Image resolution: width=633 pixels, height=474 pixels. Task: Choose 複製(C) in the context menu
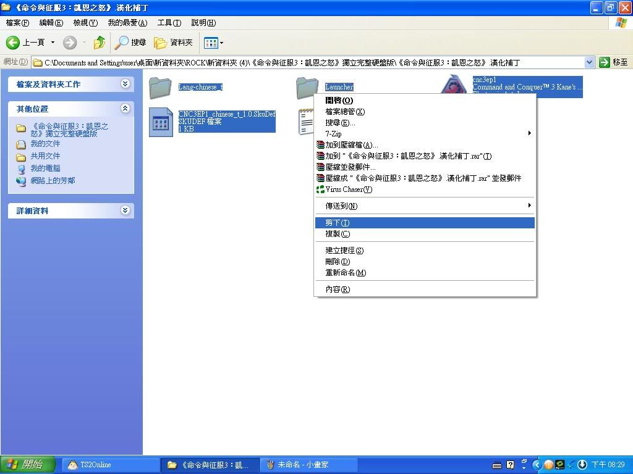[x=338, y=234]
